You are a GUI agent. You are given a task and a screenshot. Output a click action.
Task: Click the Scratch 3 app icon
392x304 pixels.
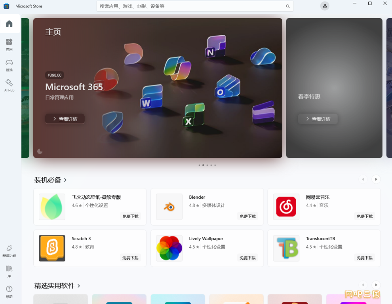[52, 248]
